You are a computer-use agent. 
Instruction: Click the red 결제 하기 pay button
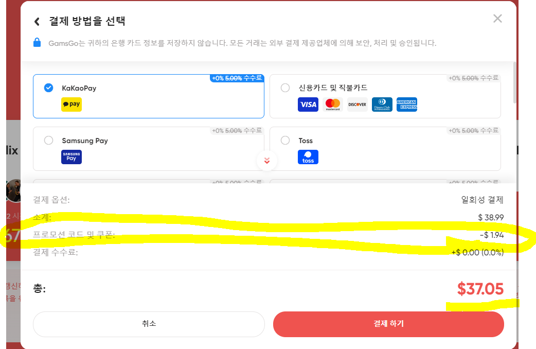389,324
